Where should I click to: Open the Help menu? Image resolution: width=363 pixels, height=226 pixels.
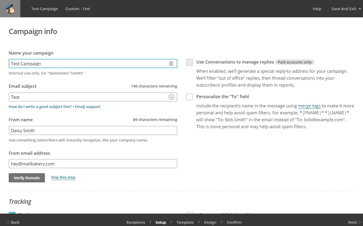(317, 9)
